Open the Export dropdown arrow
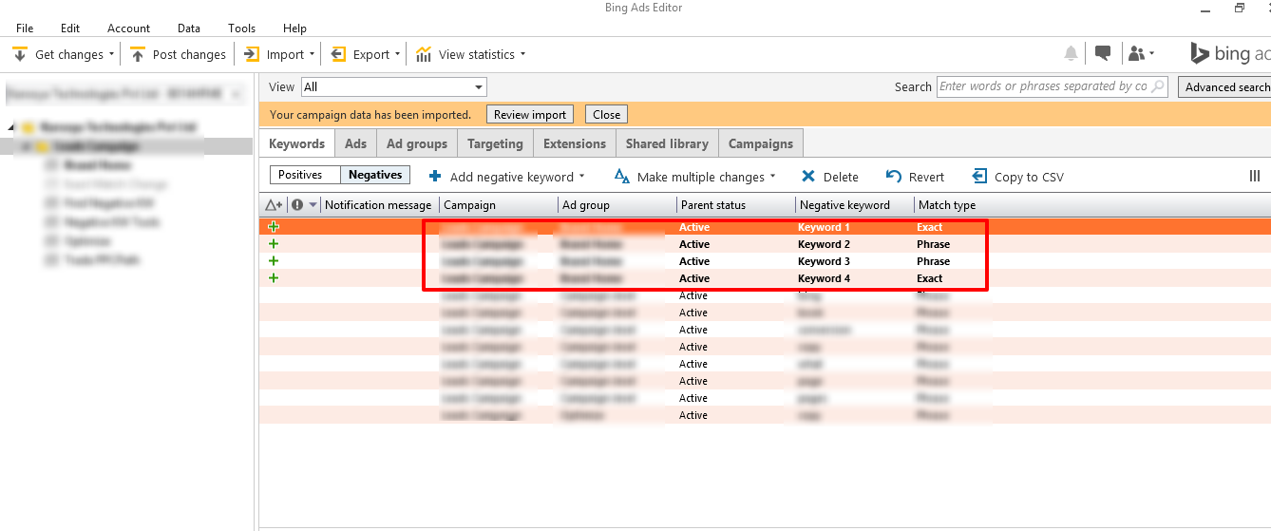This screenshot has height=531, width=1271. pos(398,54)
